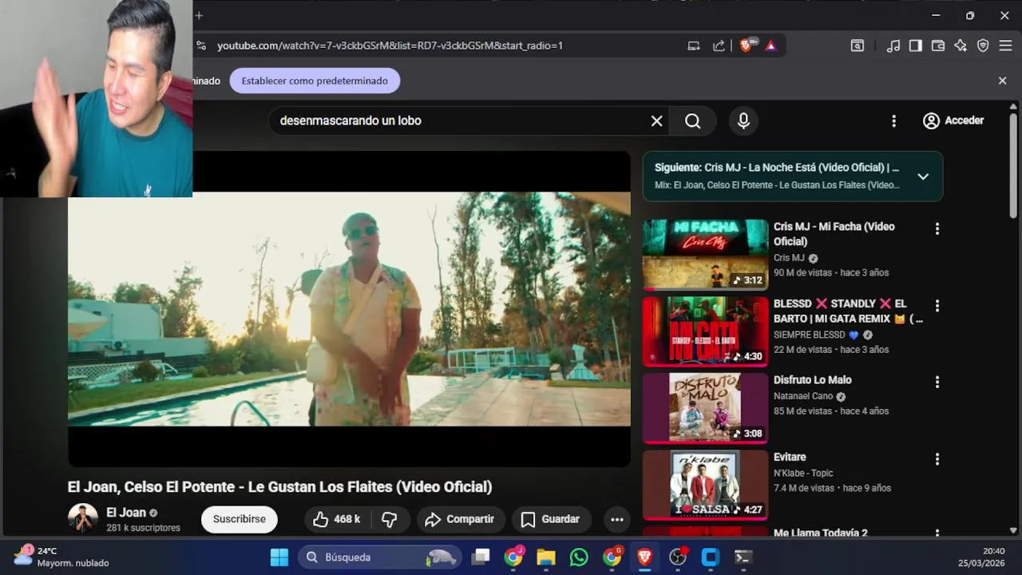Click 'Me Llama Todavía 2' title
This screenshot has width=1022, height=575.
click(820, 533)
